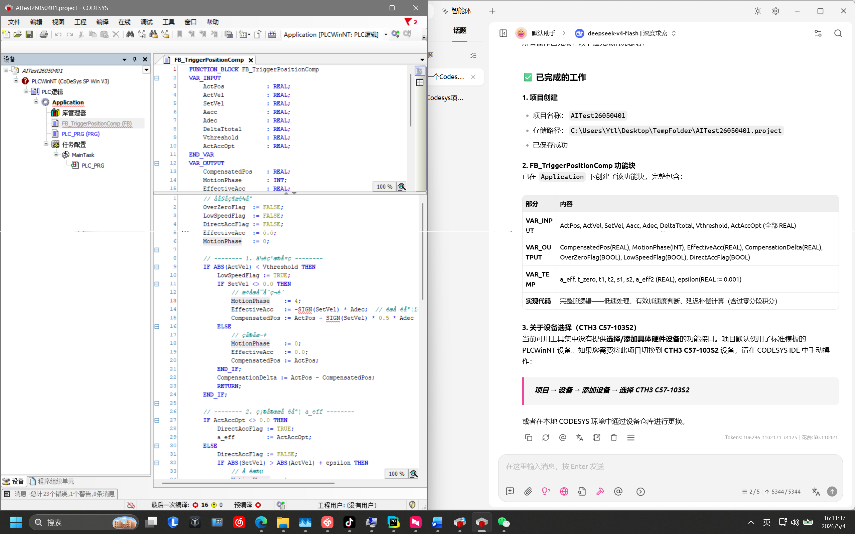This screenshot has width=855, height=534.
Task: Select PLC_PRG (PRG) in the device tree
Action: click(81, 134)
